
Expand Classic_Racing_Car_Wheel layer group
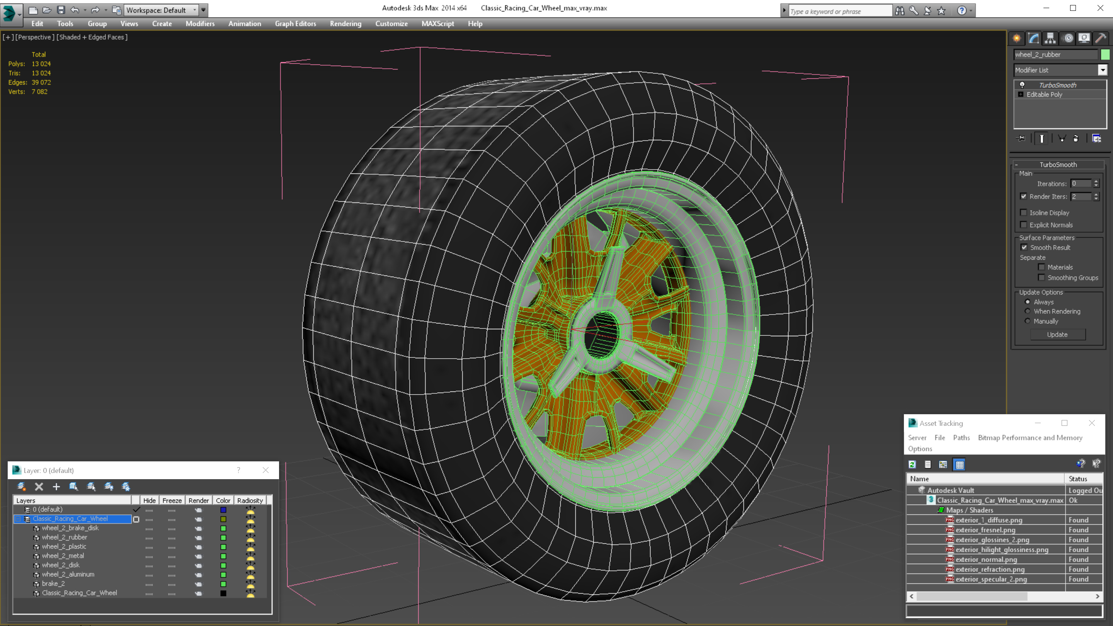17,518
